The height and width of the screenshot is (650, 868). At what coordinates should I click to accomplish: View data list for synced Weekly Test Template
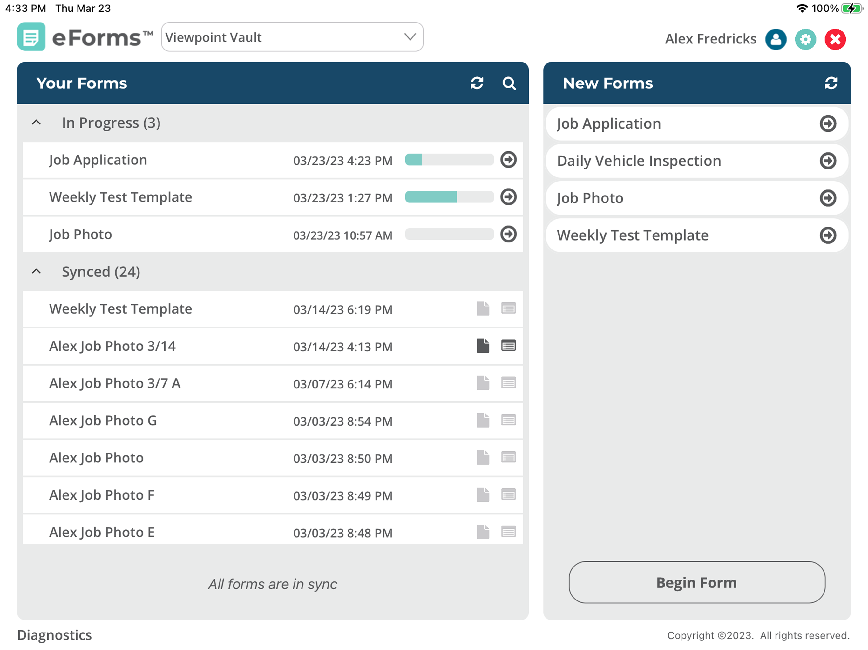point(509,308)
